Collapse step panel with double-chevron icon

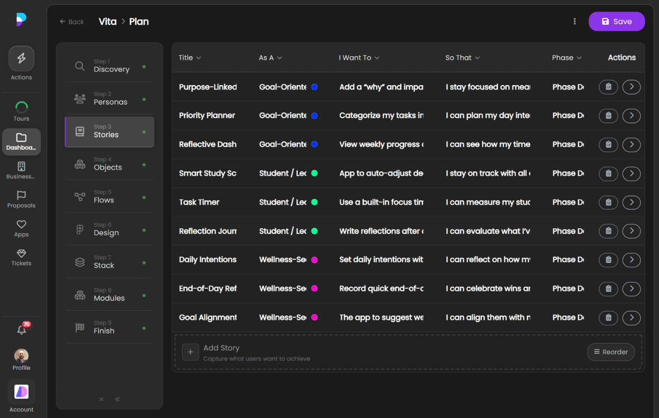(x=118, y=399)
